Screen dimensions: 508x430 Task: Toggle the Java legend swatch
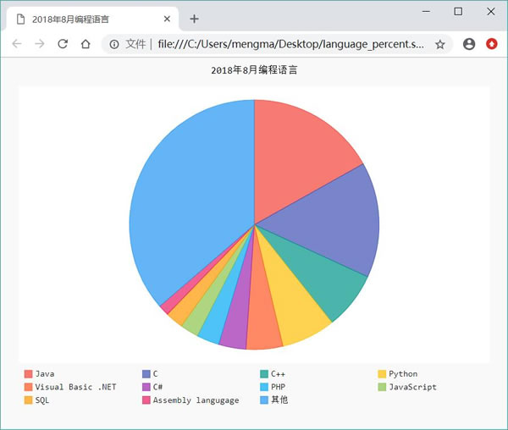28,374
